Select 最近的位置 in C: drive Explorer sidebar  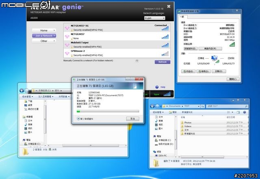(x=31, y=109)
